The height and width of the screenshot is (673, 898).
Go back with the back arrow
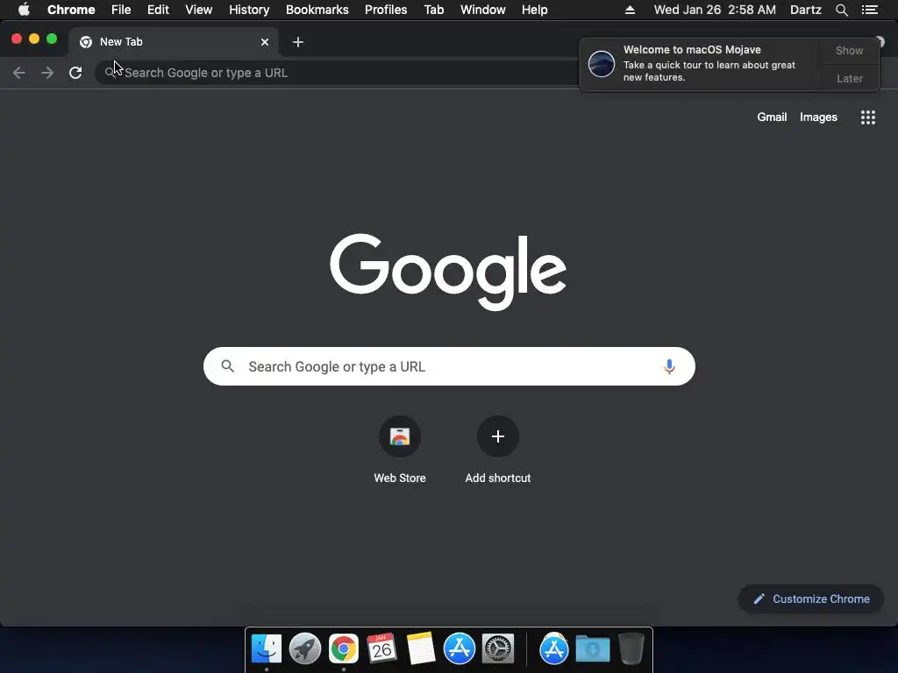19,73
